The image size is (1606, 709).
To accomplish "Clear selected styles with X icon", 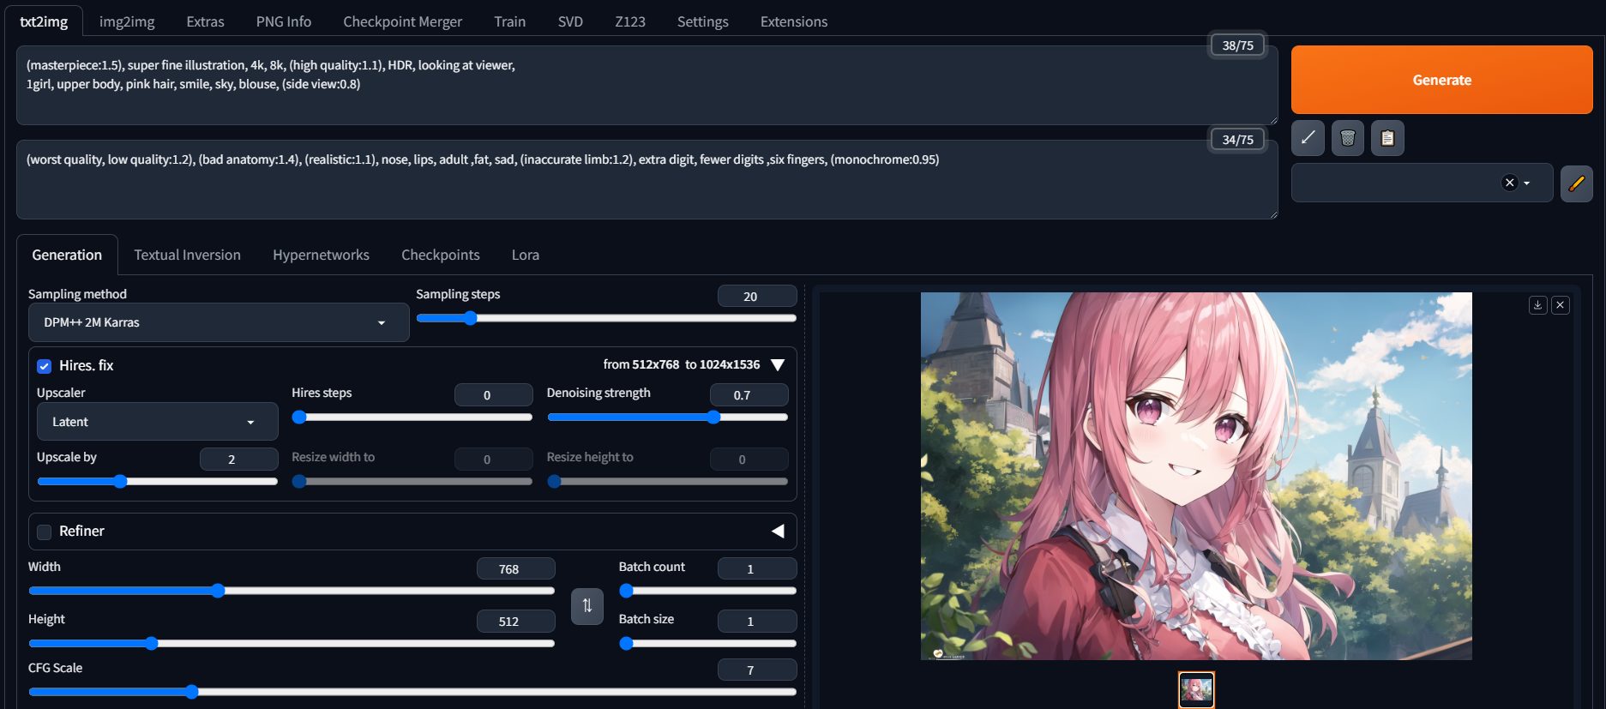I will pos(1509,183).
